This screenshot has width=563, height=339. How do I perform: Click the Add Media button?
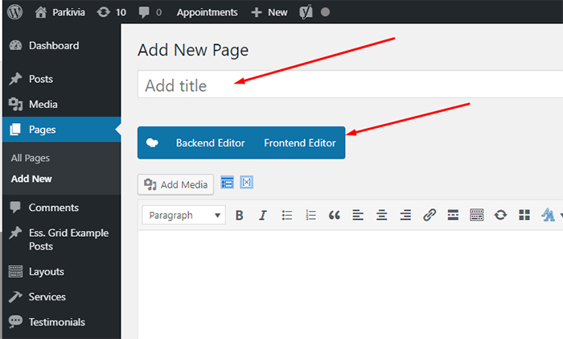click(x=176, y=184)
